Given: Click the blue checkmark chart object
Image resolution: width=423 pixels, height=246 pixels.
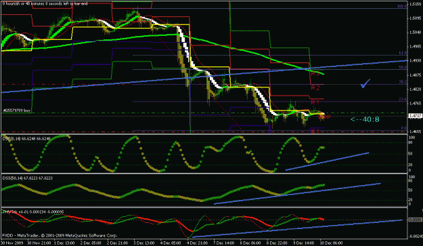Looking at the screenshot, I should [365, 83].
